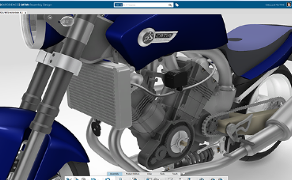Expand the Undo history dropdown arrow
The image size is (292, 180).
(98, 179)
